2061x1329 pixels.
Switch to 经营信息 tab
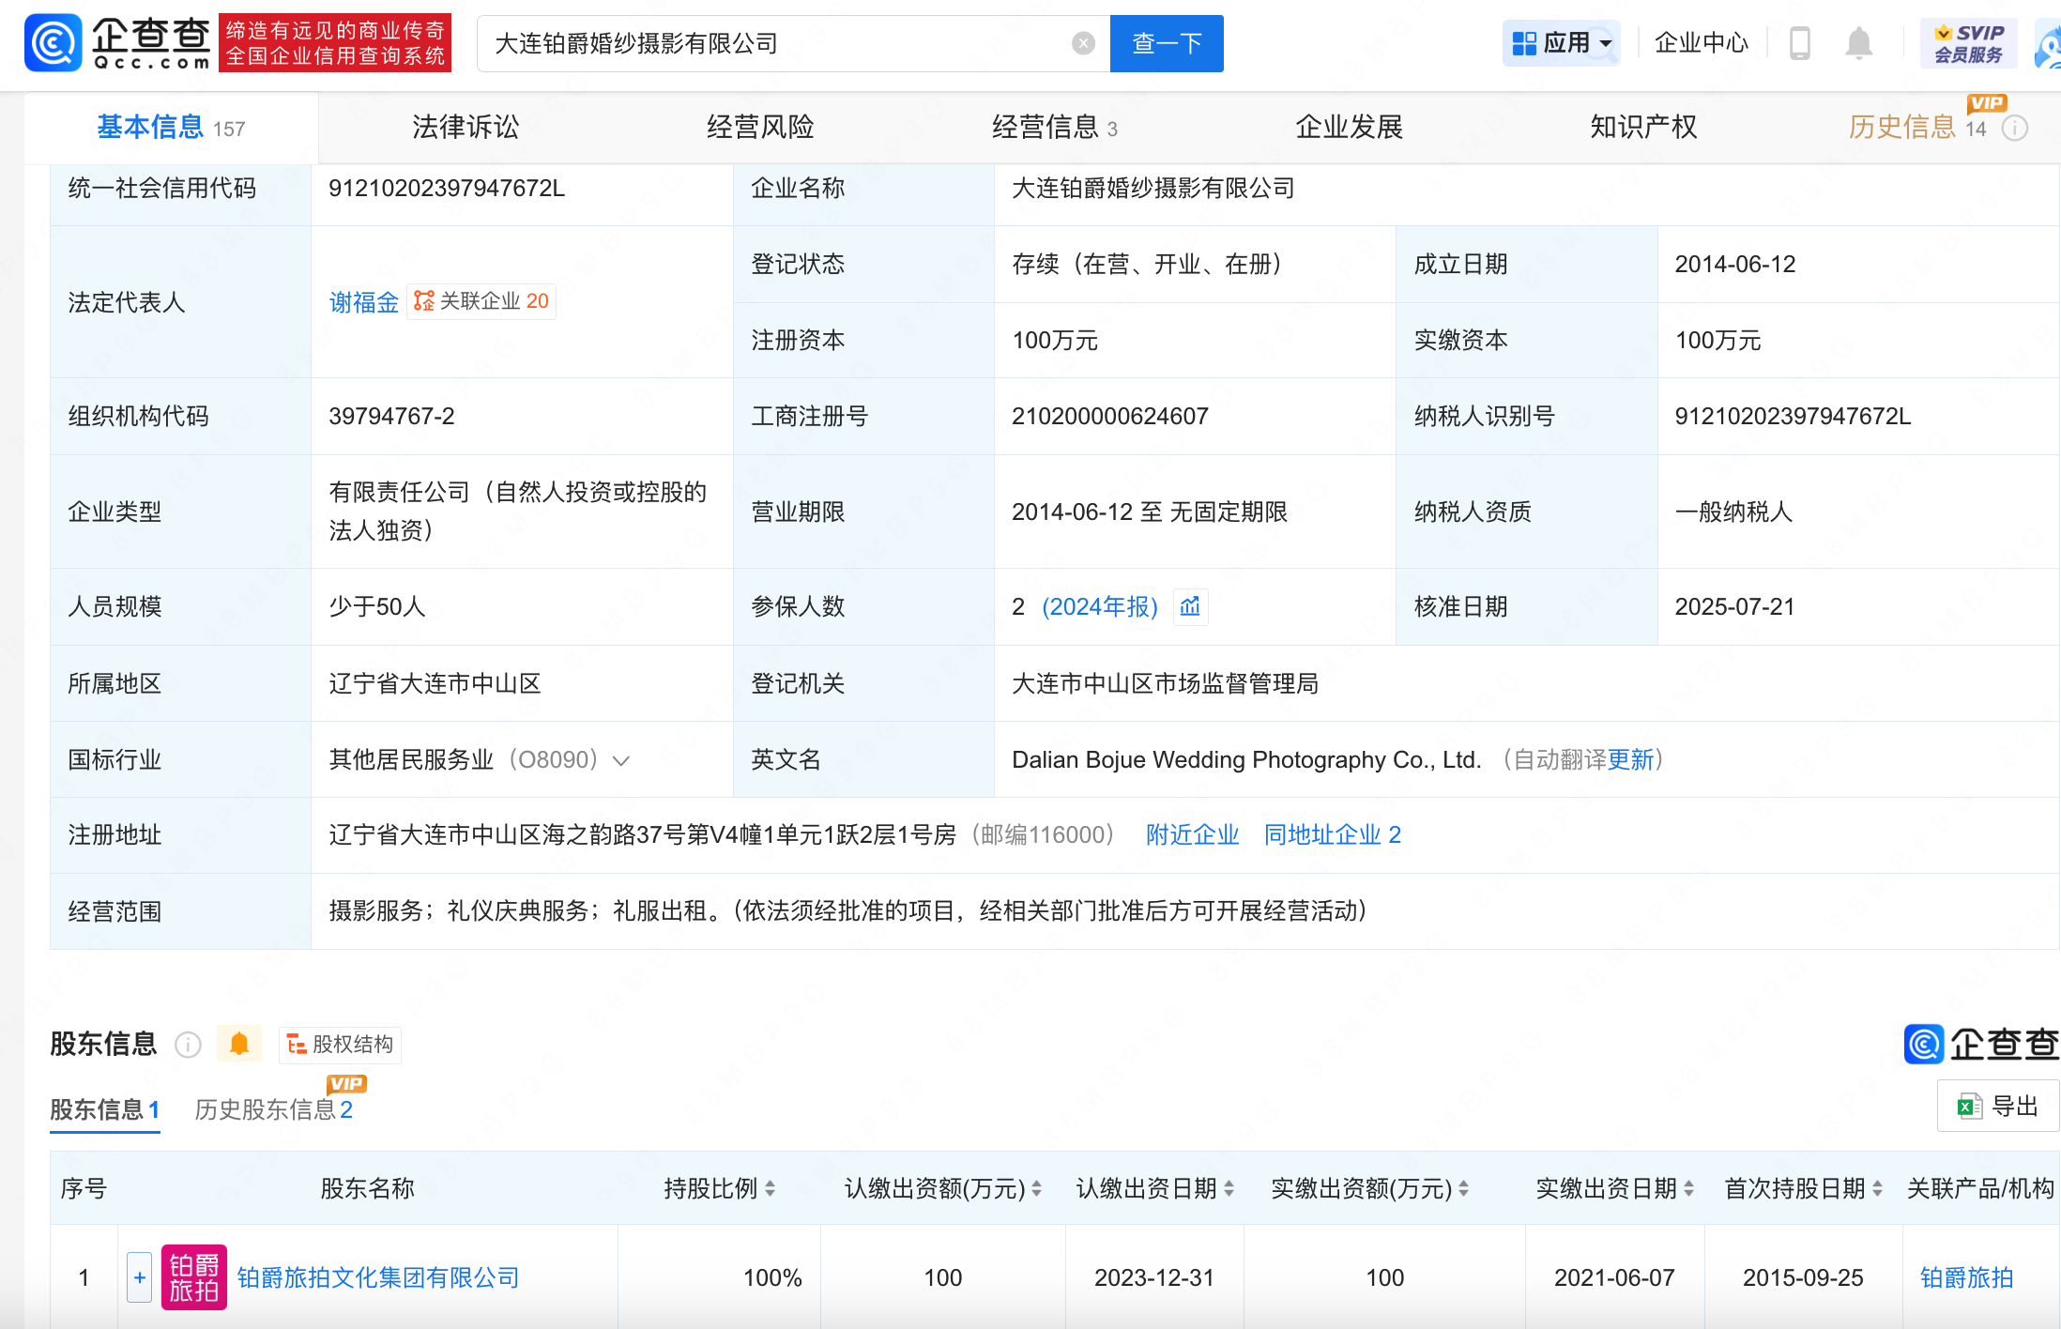(x=1055, y=128)
